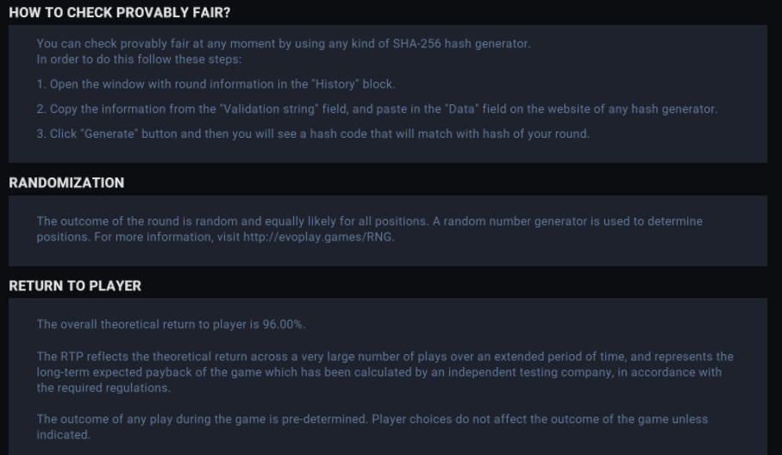Click the final word "indicated." at the bottom

[62, 435]
